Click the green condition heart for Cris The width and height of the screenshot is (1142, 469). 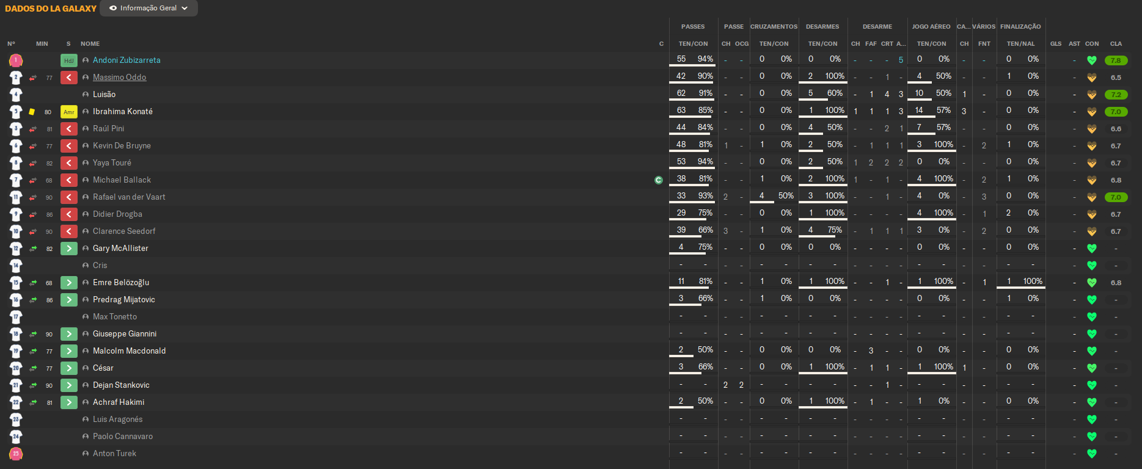(x=1091, y=266)
